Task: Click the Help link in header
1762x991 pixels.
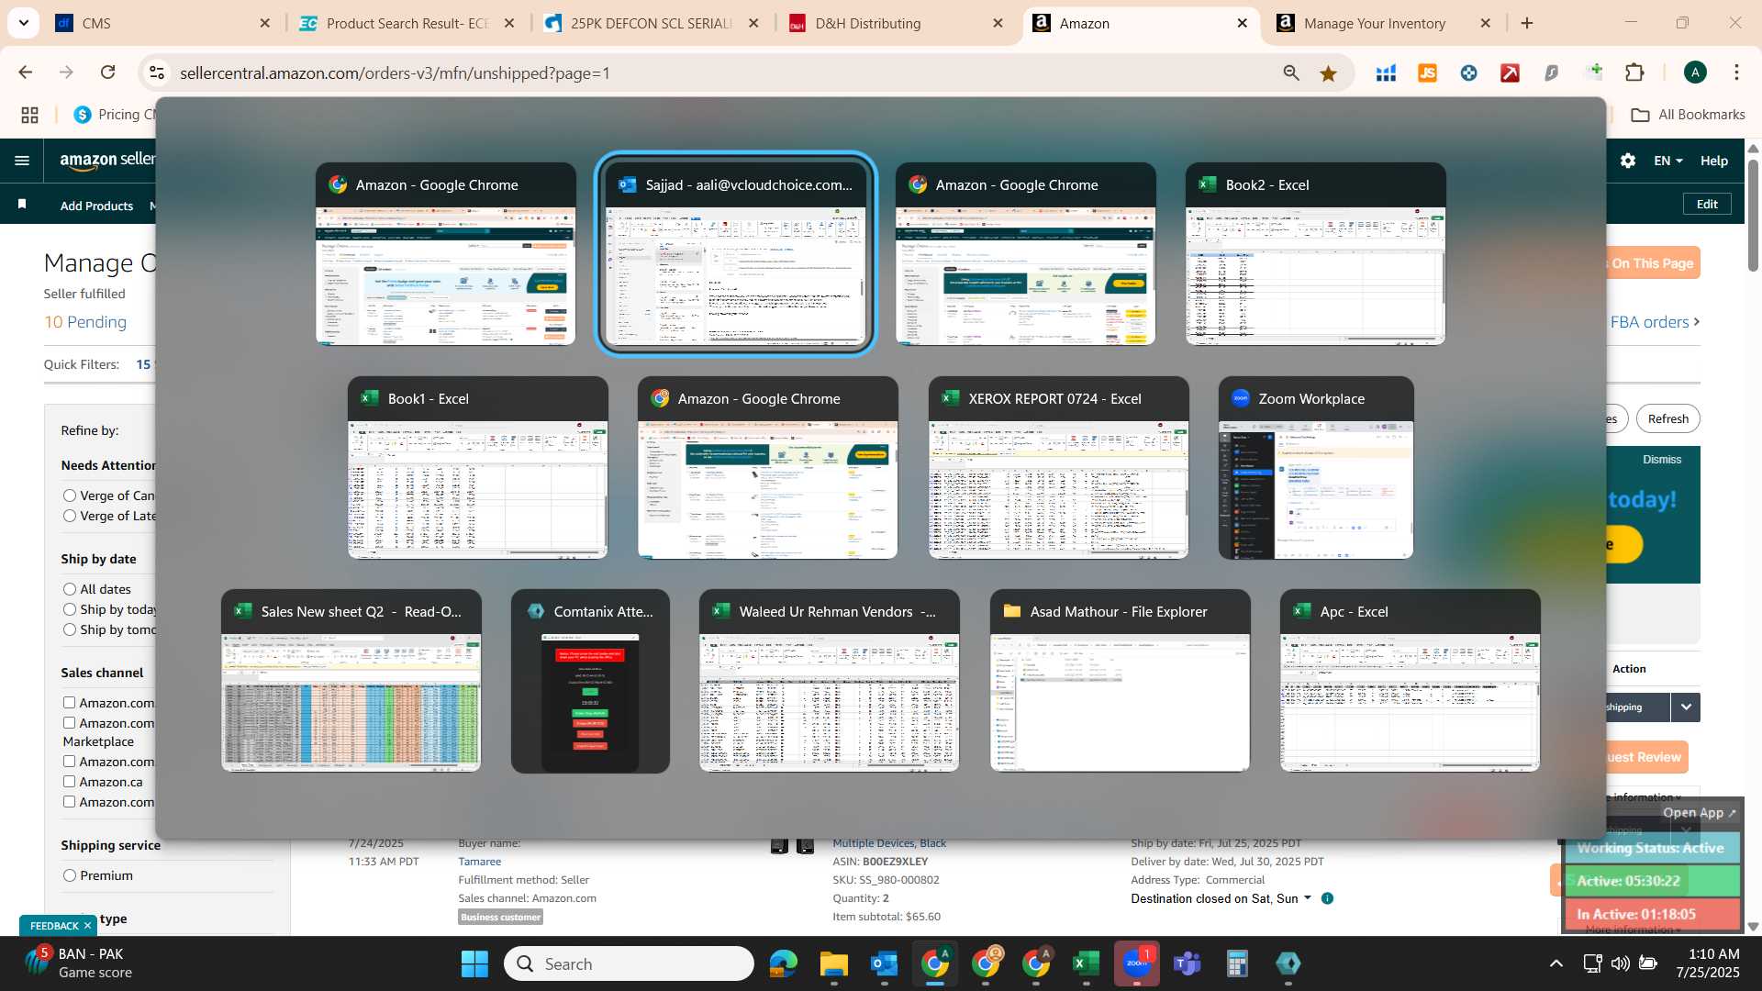Action: tap(1713, 161)
